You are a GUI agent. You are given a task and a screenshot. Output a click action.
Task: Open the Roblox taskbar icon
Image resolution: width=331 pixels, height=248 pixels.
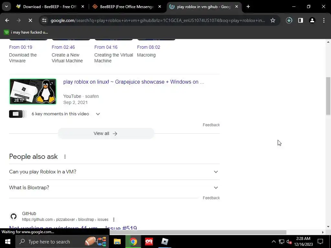click(165, 242)
